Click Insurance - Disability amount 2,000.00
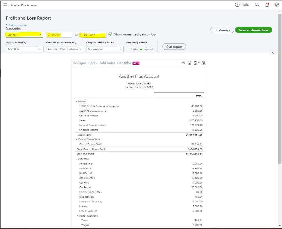The height and width of the screenshot is (229, 282). tap(198, 202)
